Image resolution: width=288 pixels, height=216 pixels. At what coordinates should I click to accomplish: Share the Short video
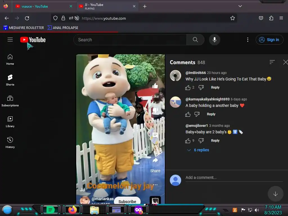(155, 160)
